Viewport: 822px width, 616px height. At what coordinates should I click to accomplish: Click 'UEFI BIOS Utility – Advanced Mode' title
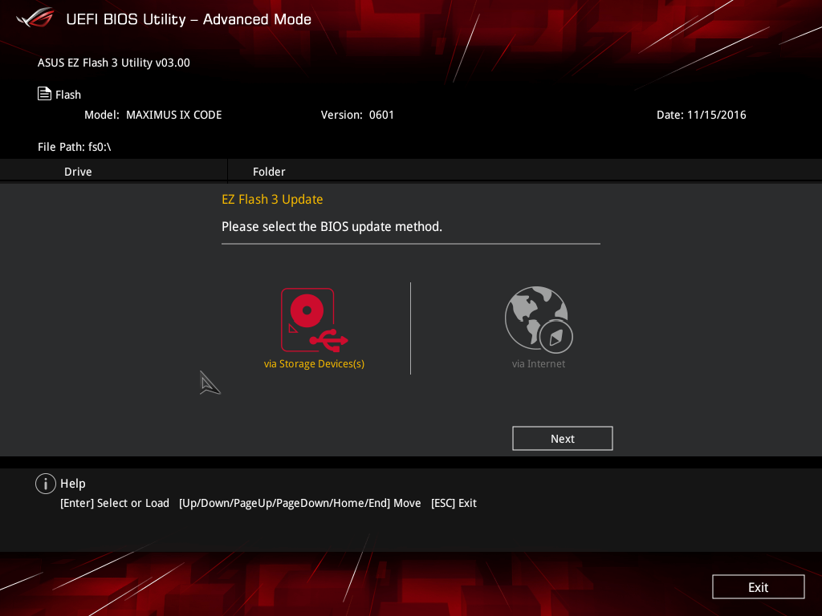point(189,19)
